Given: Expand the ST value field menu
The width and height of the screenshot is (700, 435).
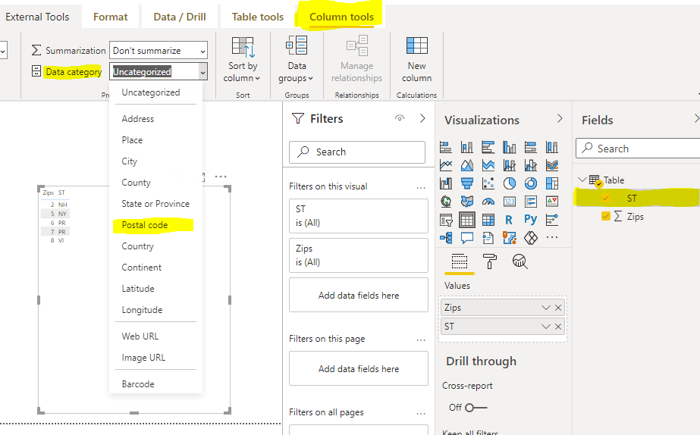Looking at the screenshot, I should coord(545,327).
